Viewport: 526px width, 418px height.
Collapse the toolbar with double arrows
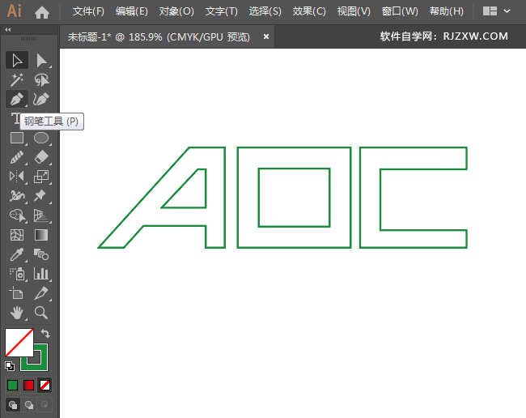point(8,30)
